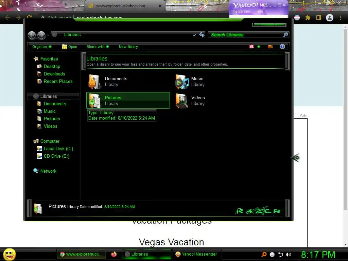Click the CD Drive (E:) drive icon
Screen dimensions: 348x261
[x=39, y=156]
